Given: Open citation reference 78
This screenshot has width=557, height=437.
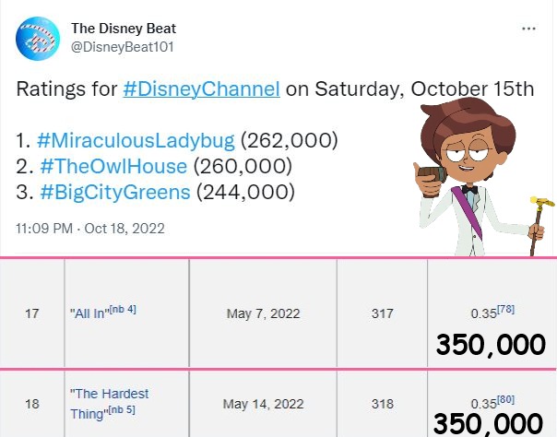Looking at the screenshot, I should (x=505, y=309).
